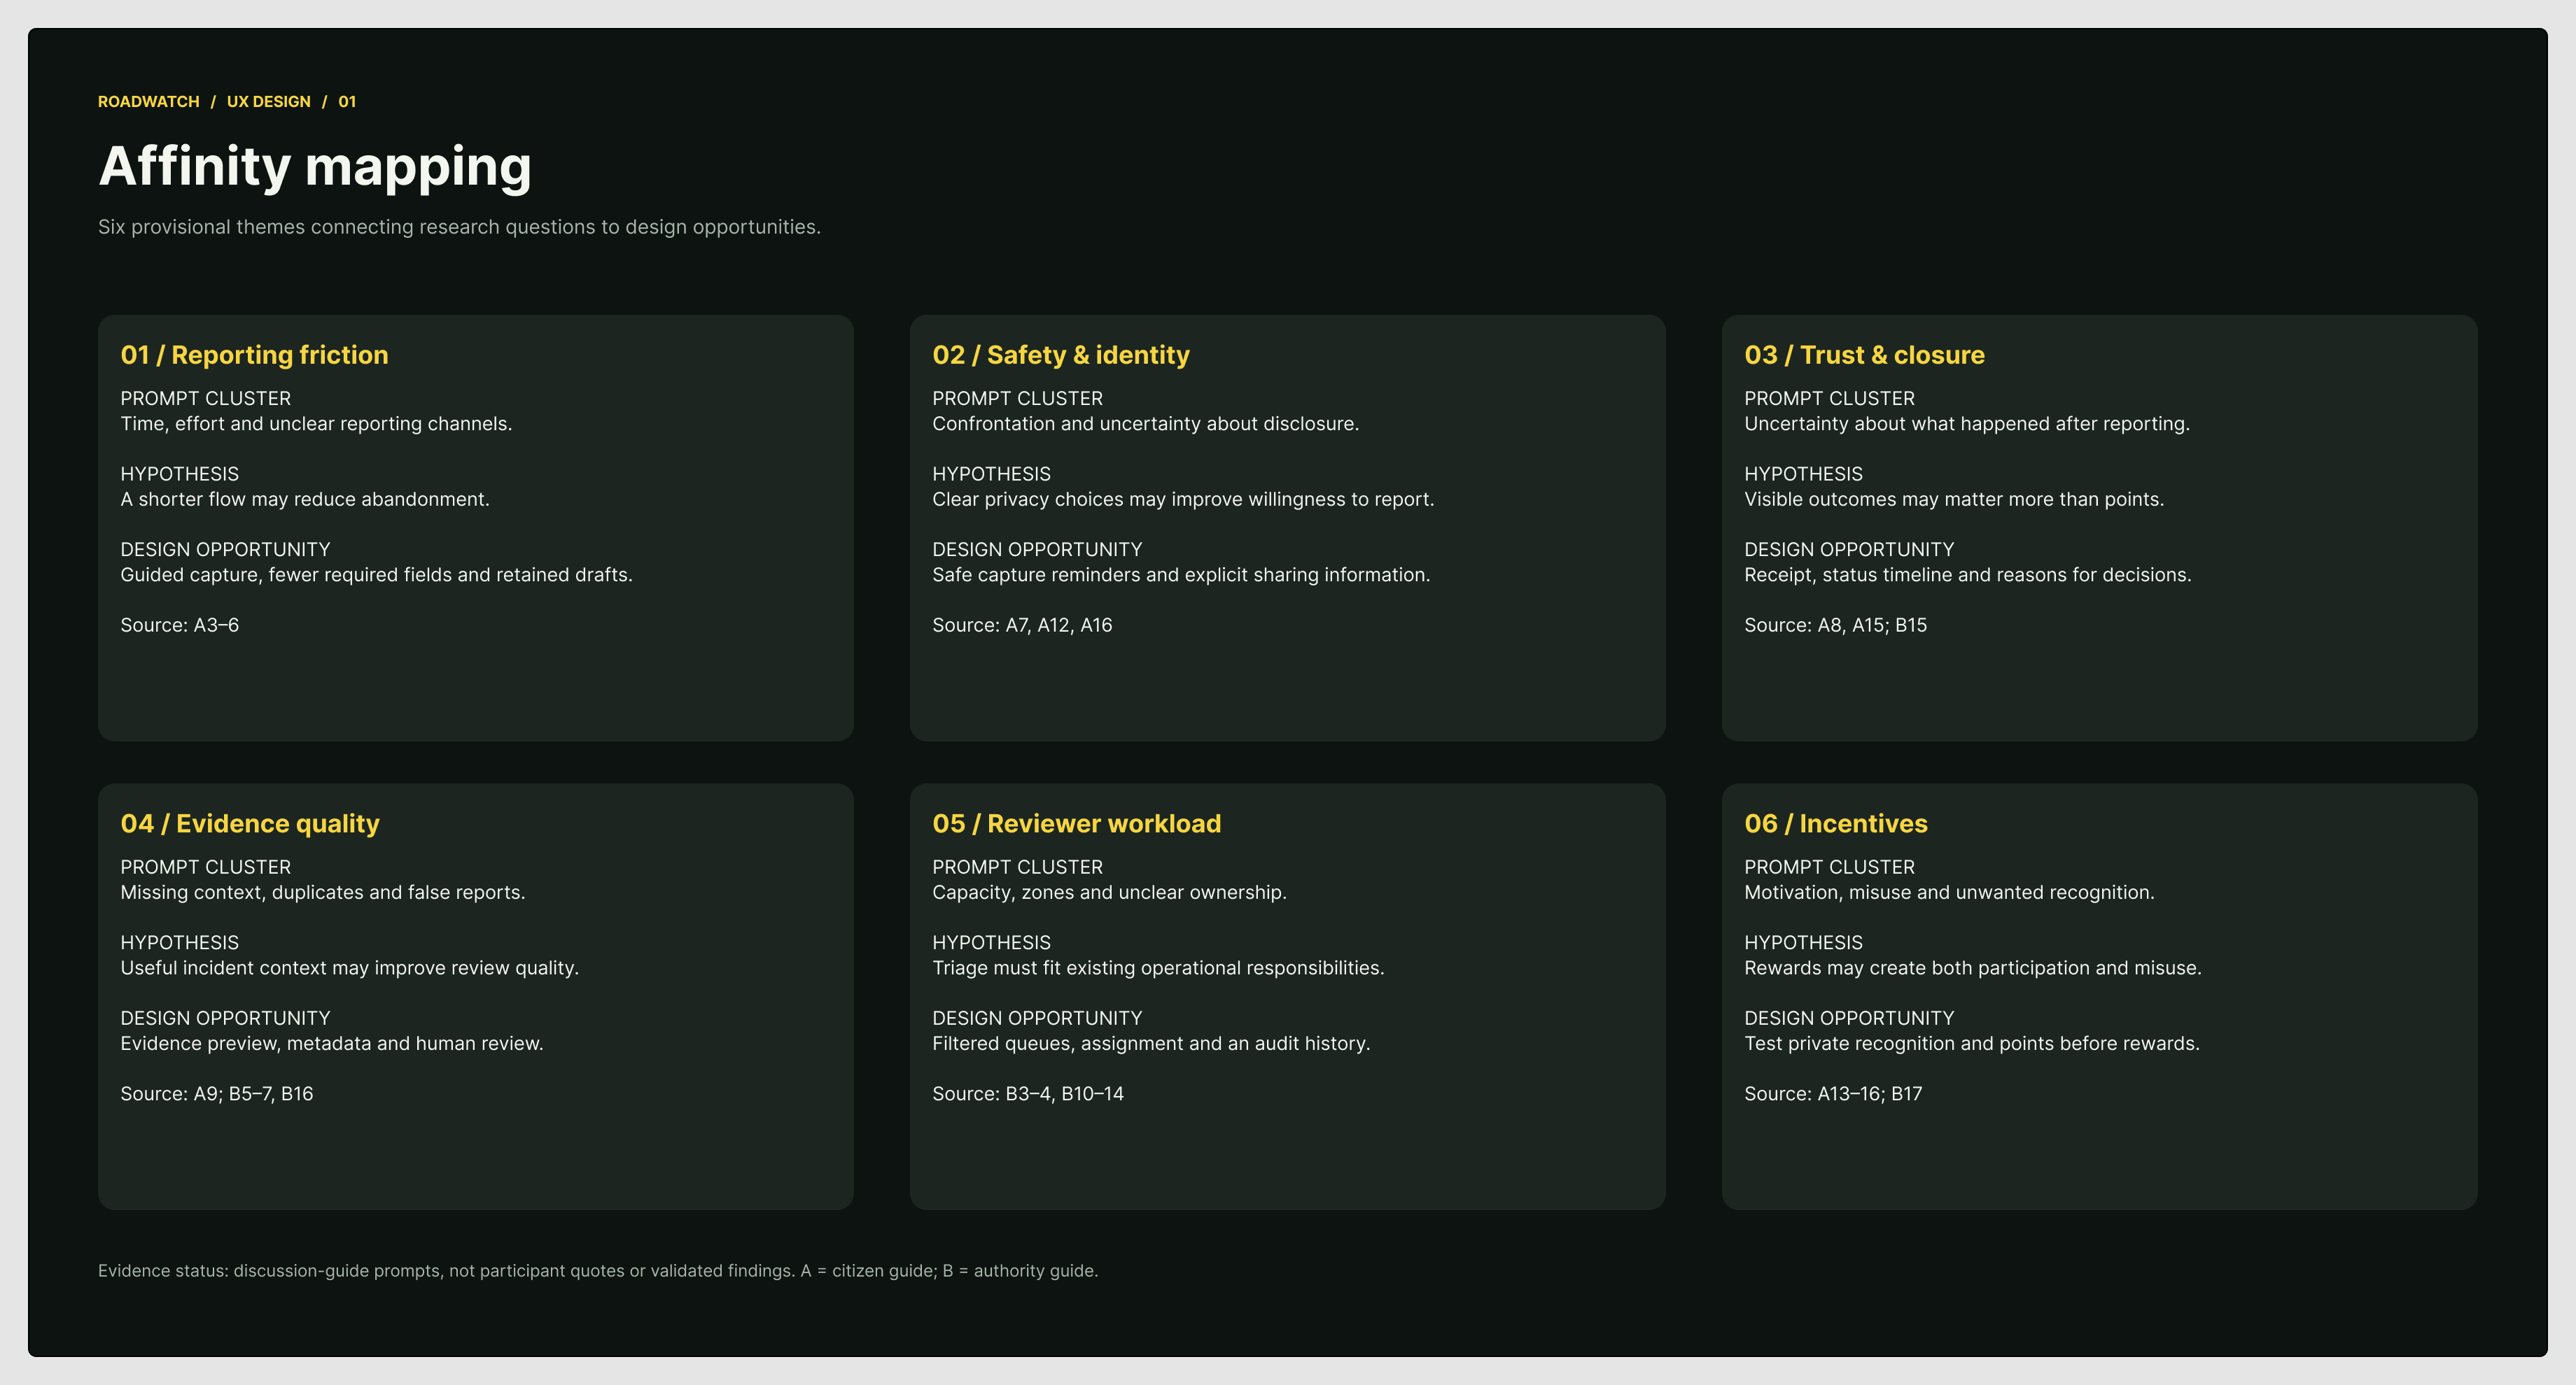
Task: Click 'Triage must fit existing operational responsibilities.'
Action: (x=1158, y=968)
